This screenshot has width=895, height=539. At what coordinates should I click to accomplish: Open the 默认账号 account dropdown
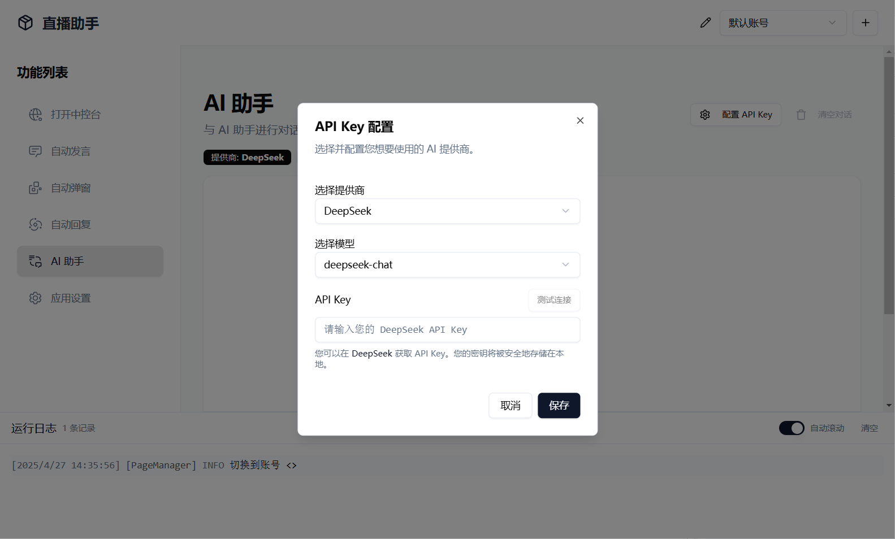tap(782, 23)
